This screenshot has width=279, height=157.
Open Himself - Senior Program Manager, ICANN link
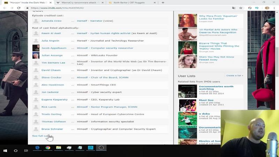(x=107, y=107)
